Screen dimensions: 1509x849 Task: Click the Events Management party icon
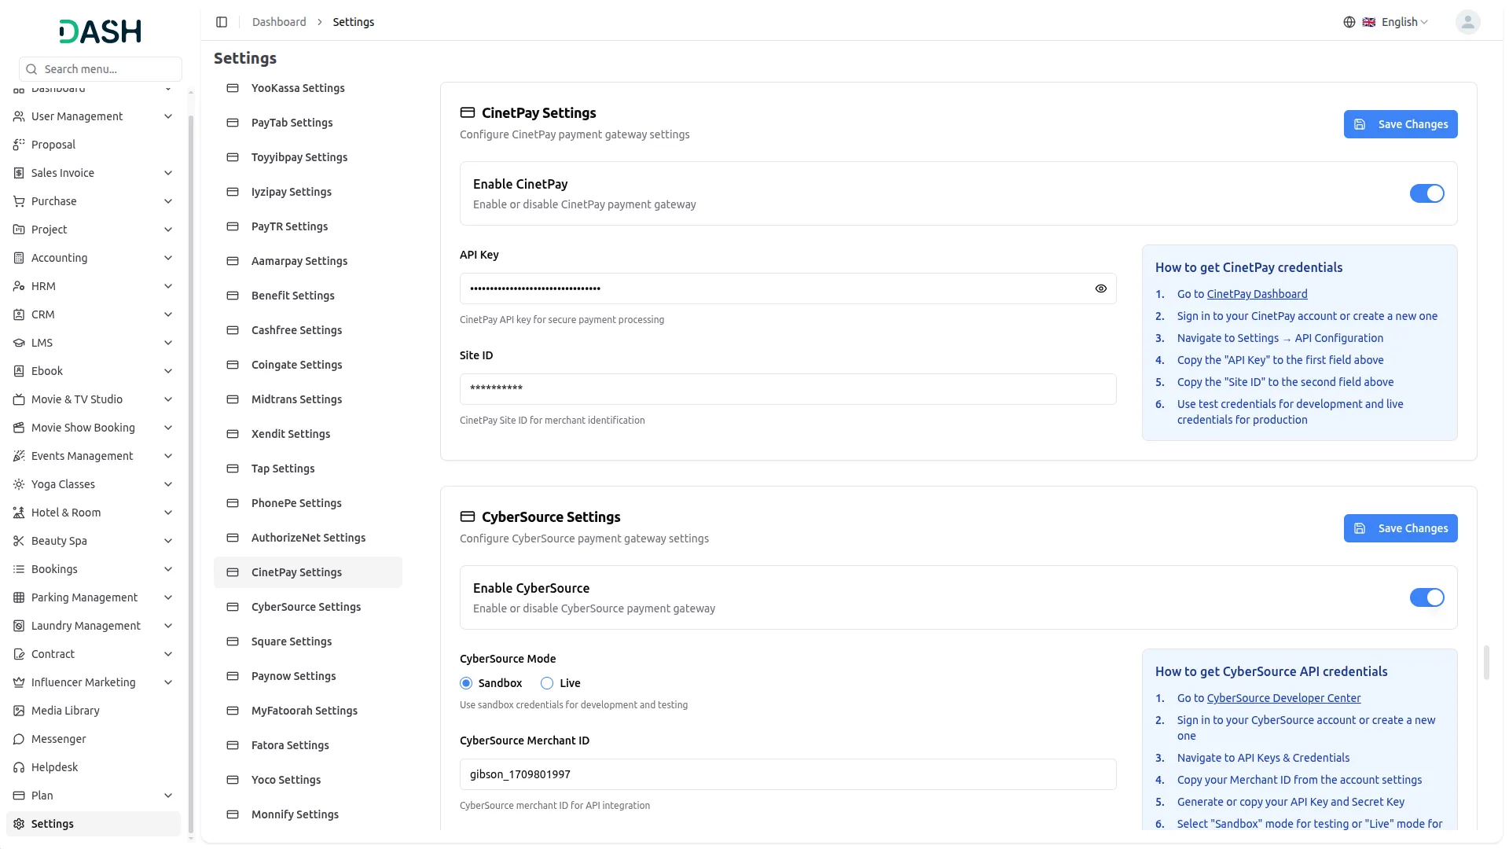pyautogui.click(x=19, y=456)
